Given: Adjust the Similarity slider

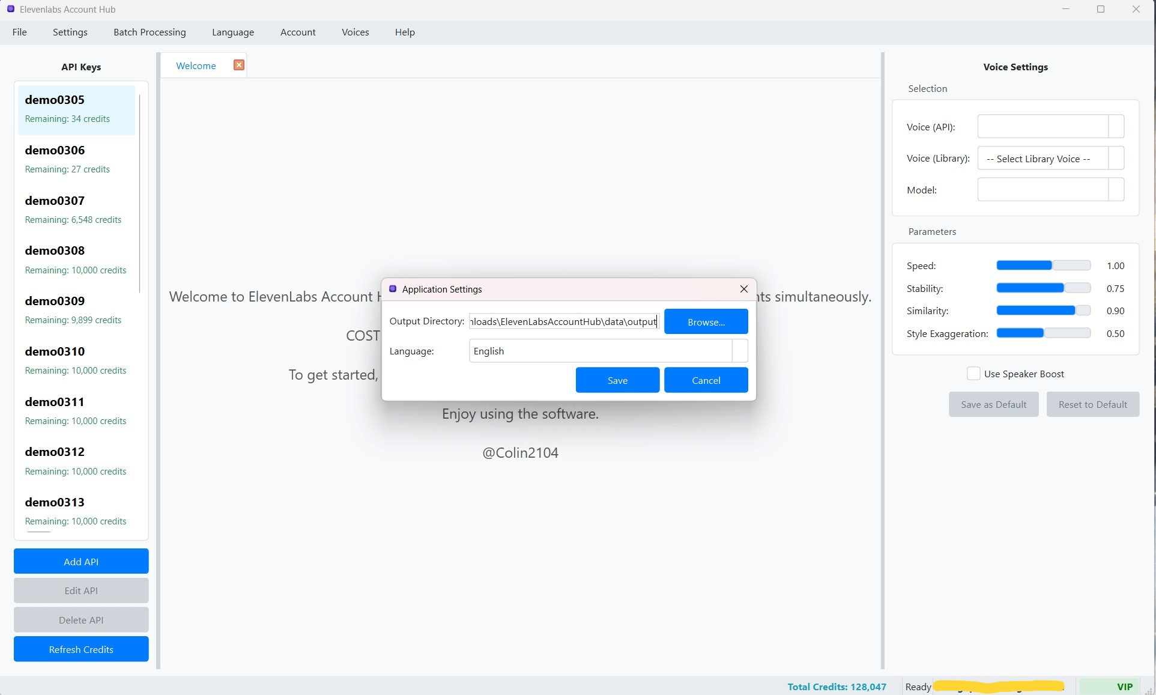Looking at the screenshot, I should tap(1043, 311).
